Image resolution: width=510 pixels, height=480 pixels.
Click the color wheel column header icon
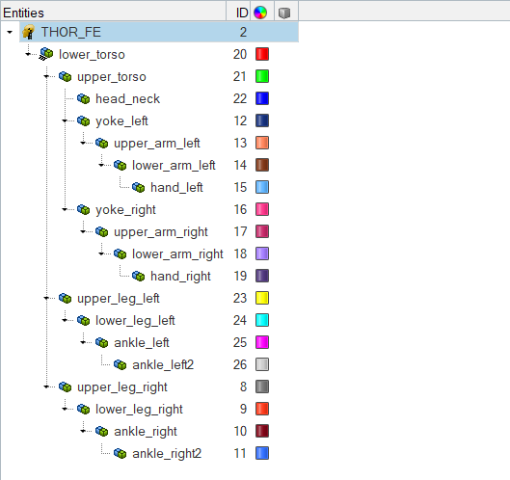coord(260,13)
